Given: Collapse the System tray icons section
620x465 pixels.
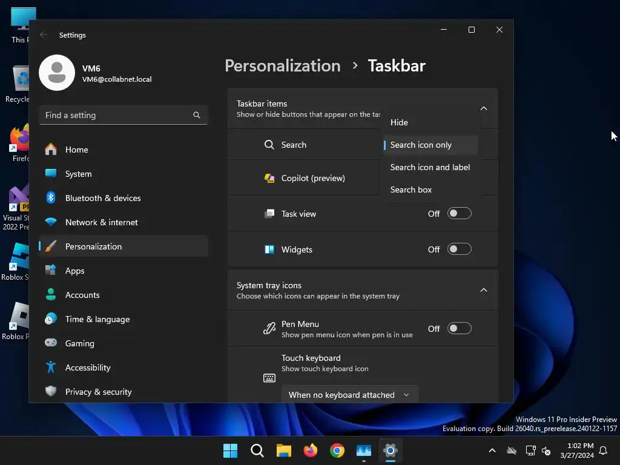Looking at the screenshot, I should point(484,290).
